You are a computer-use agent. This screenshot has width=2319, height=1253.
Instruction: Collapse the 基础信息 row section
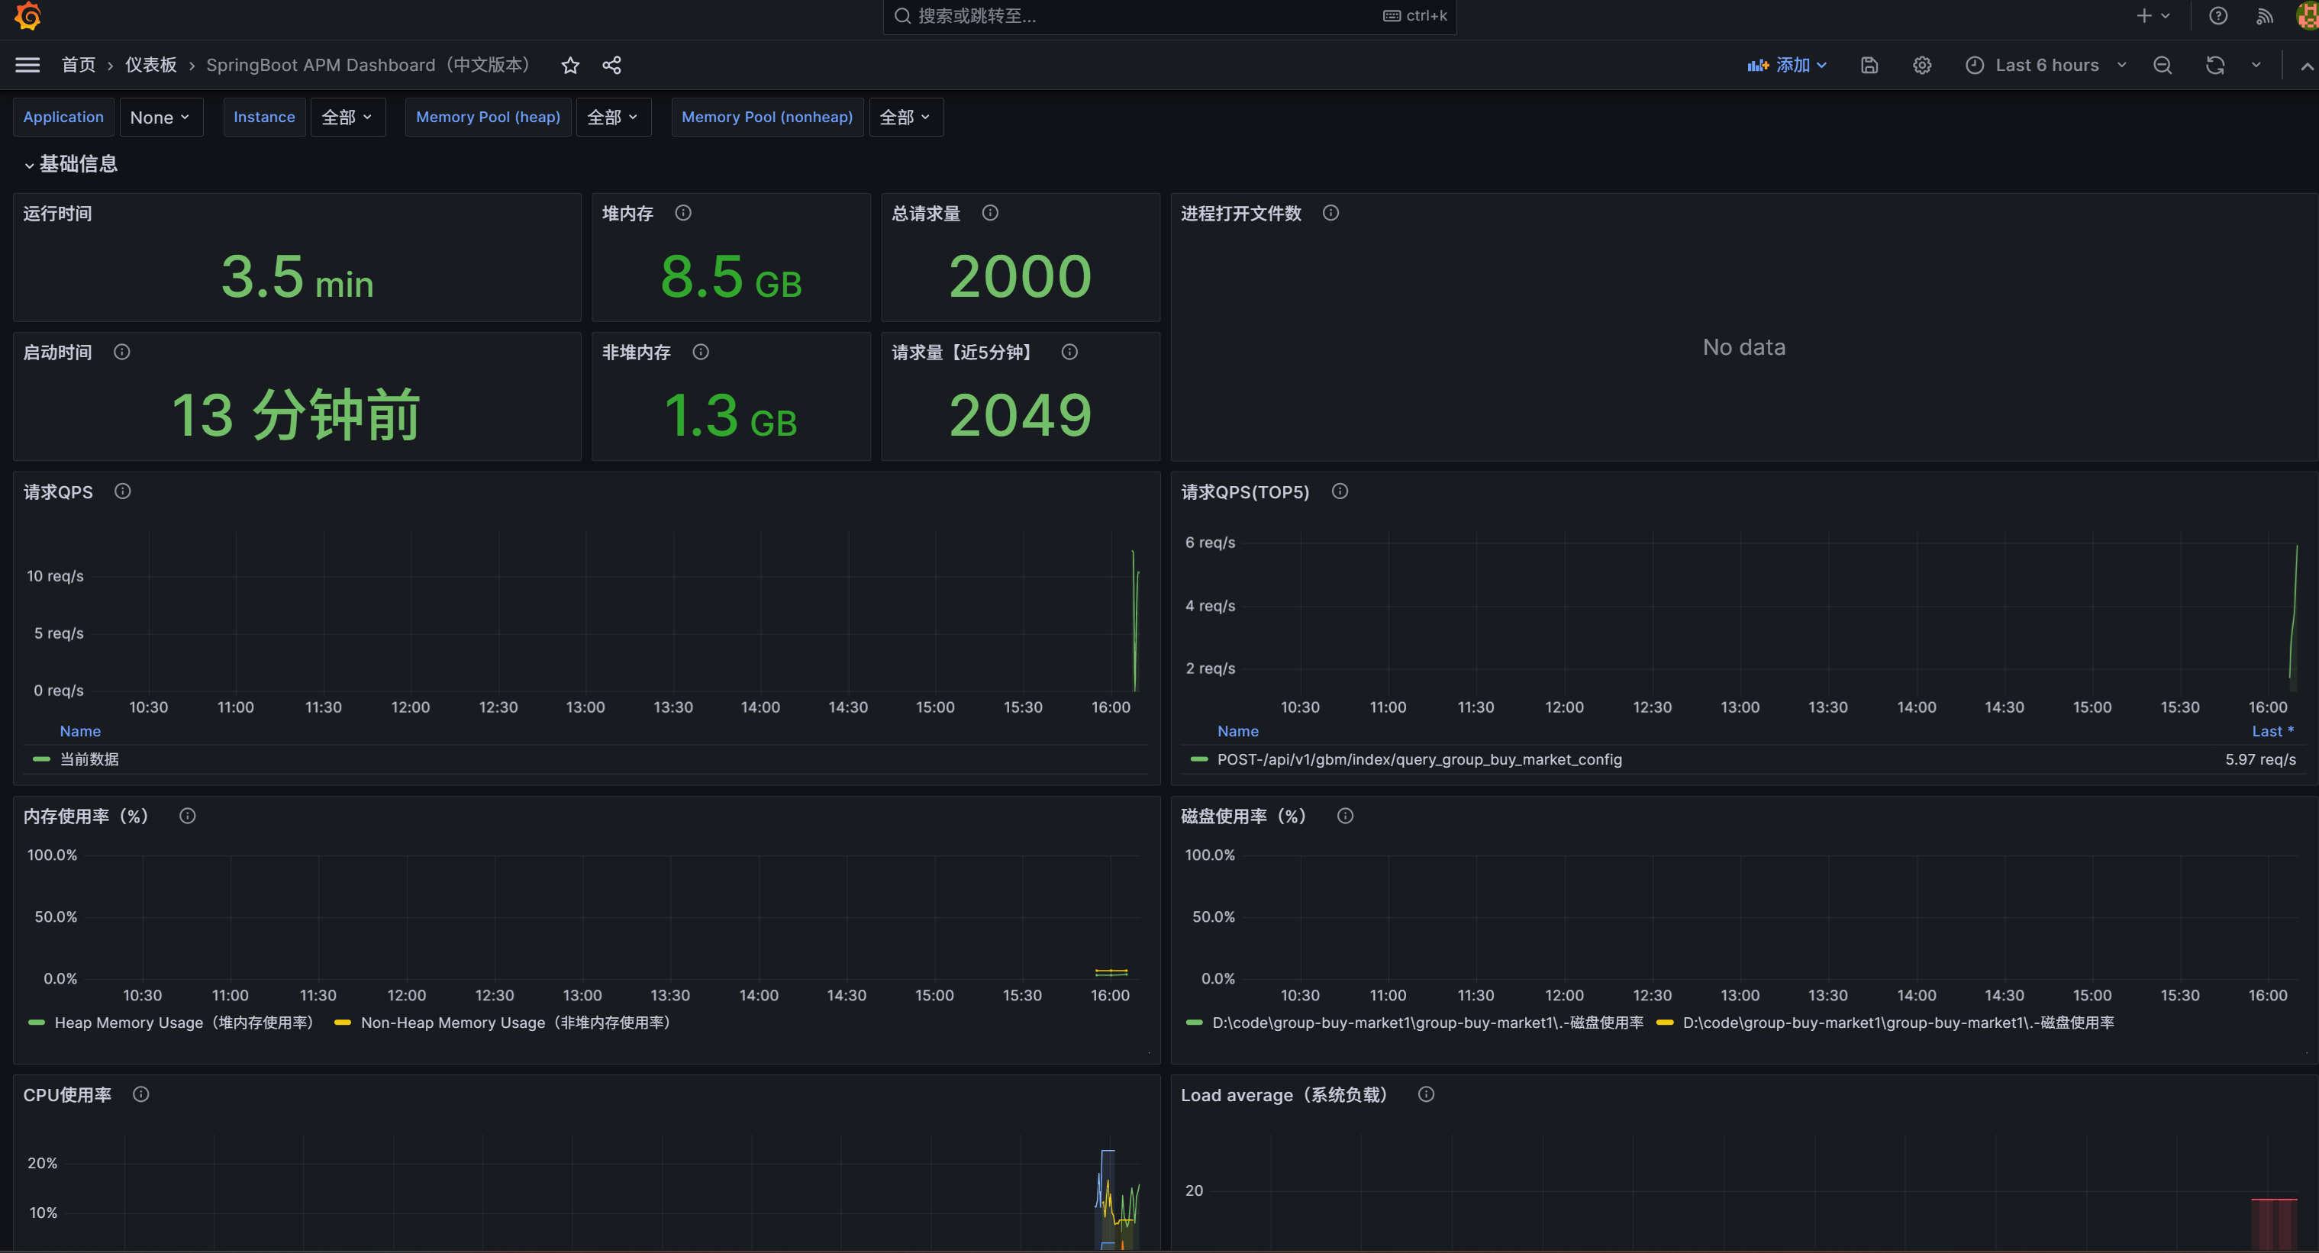tap(70, 164)
